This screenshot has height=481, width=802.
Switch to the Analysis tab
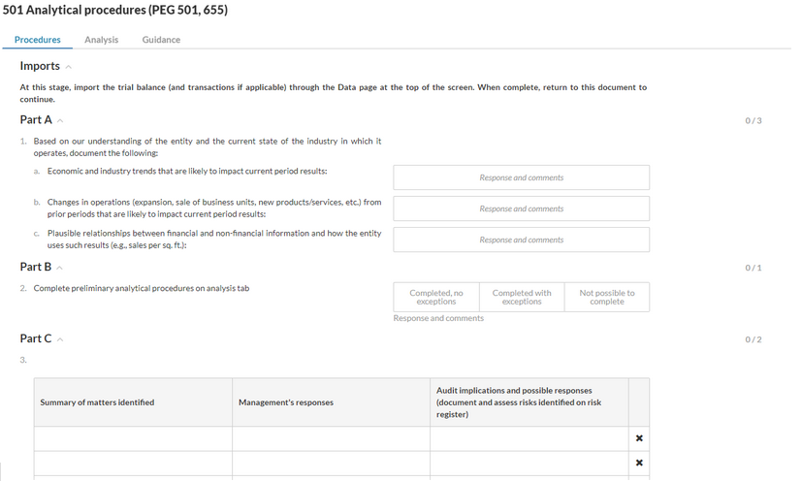101,40
